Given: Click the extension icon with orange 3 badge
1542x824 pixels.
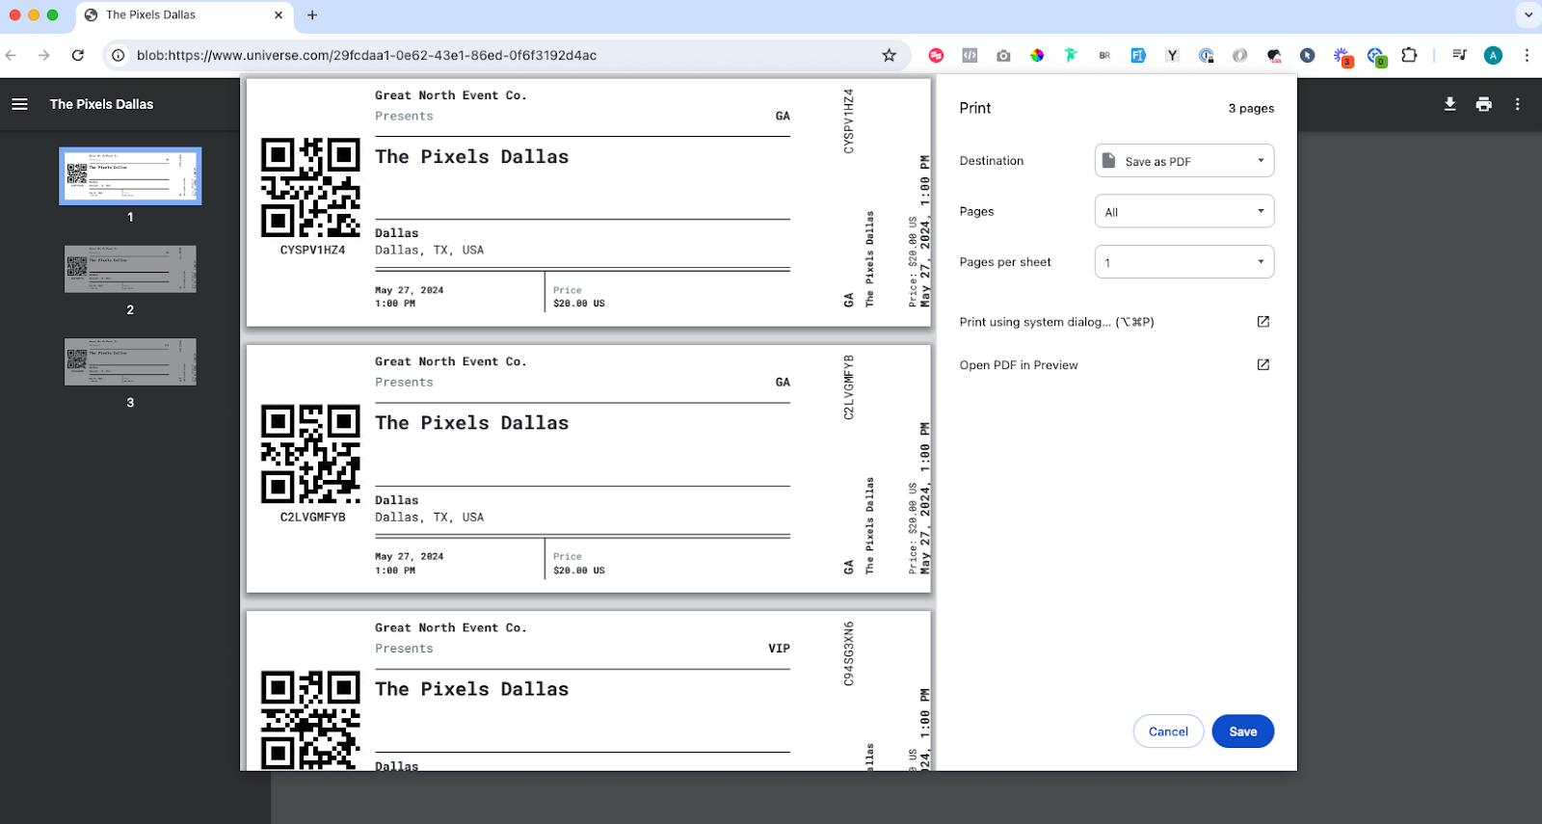Looking at the screenshot, I should tap(1343, 57).
